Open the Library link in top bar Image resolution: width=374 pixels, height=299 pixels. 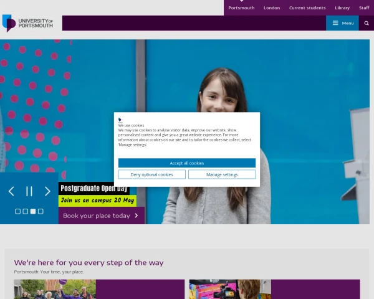coord(342,8)
